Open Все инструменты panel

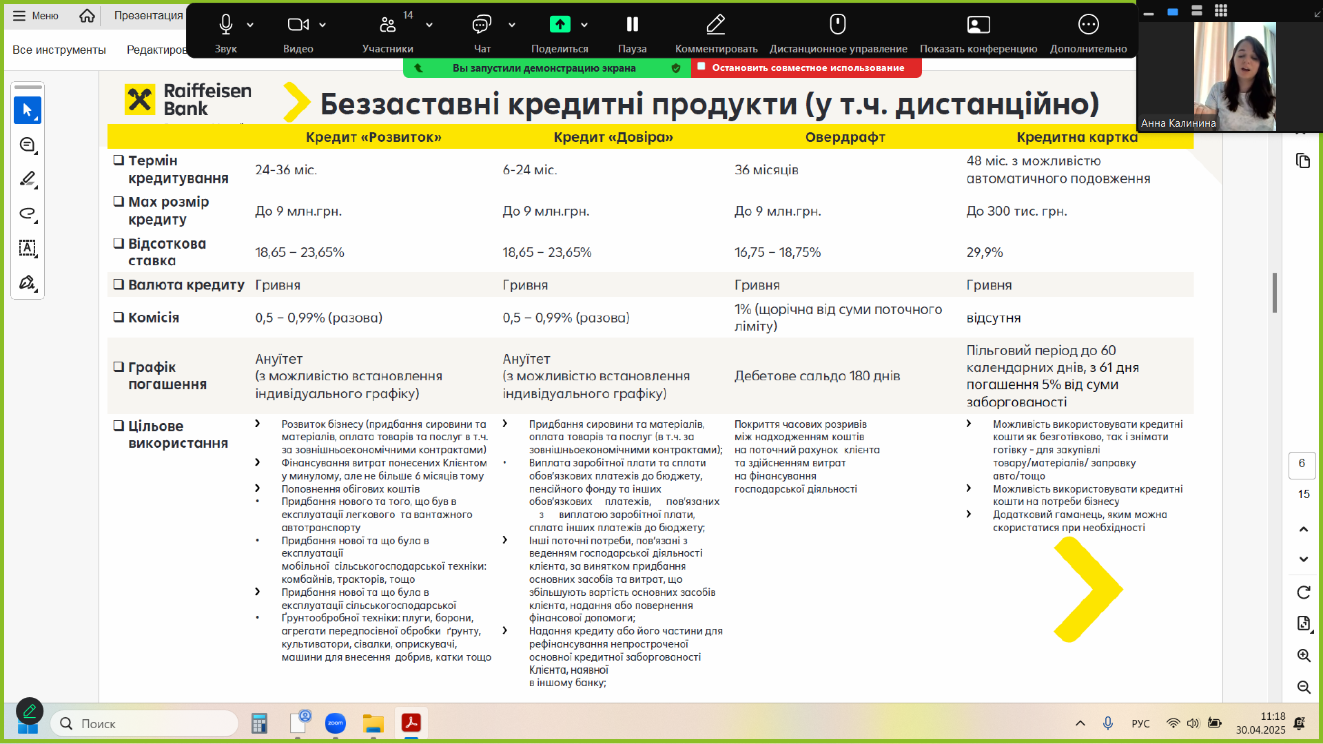pyautogui.click(x=59, y=50)
